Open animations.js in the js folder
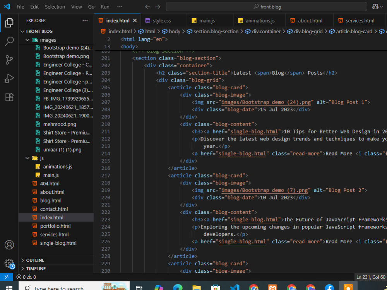387x290 pixels. coord(56,167)
